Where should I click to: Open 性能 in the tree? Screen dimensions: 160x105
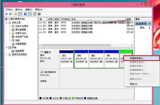[x=17, y=40]
